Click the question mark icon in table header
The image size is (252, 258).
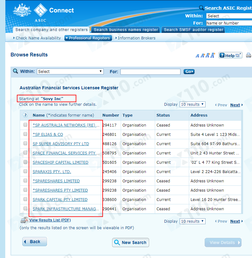25,115
